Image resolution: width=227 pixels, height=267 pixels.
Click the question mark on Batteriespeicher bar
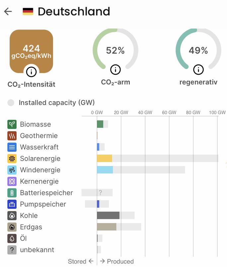pos(100,193)
